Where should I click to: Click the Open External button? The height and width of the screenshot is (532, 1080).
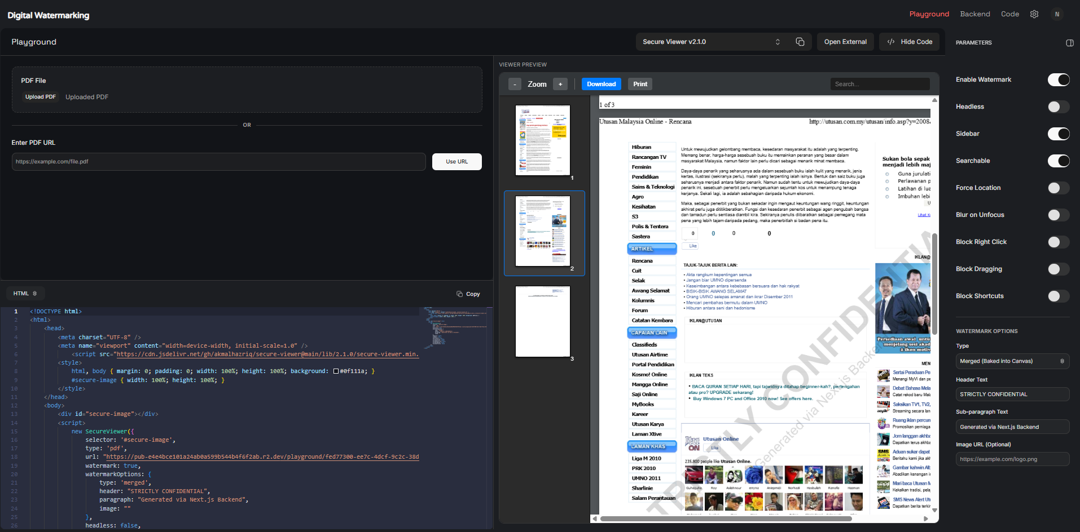point(845,42)
